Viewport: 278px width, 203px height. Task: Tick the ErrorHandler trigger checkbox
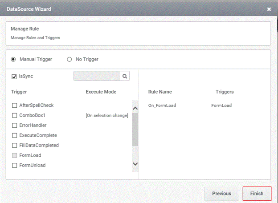[14, 125]
